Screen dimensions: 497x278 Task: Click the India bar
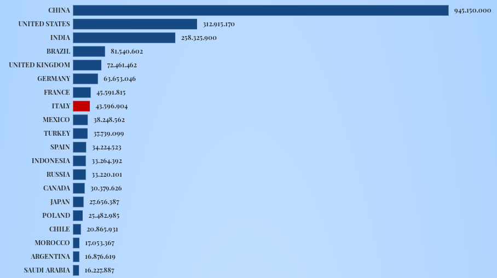(x=124, y=38)
